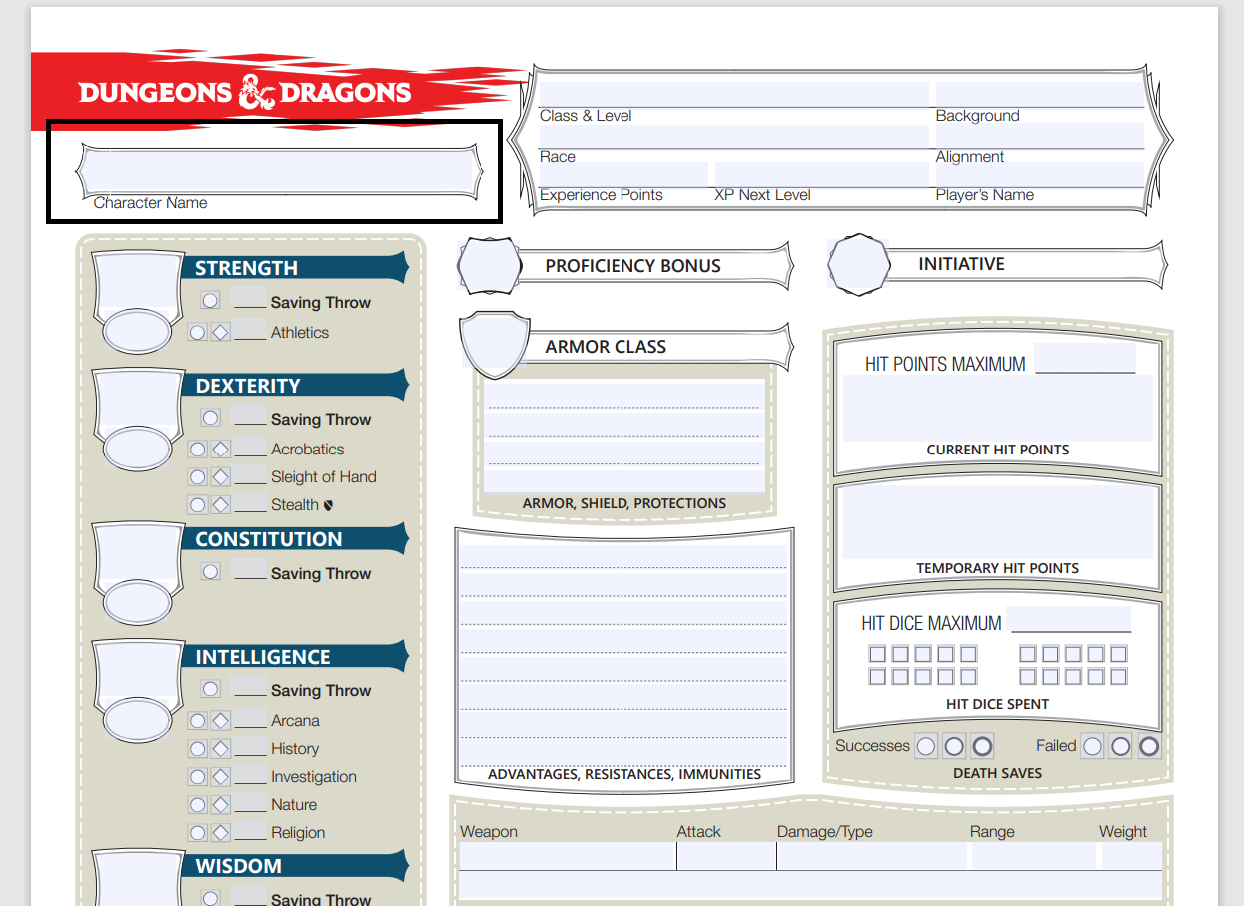Focus the Player's Name field
Screen dimensions: 1244x906
click(x=1039, y=175)
